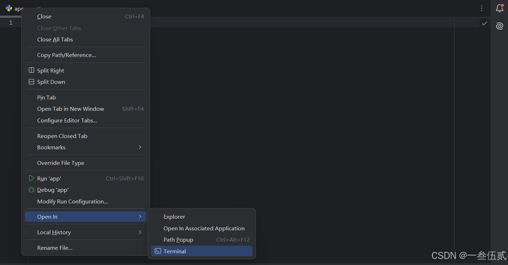508x265 pixels.
Task: Expand the Bookmarks submenu
Action: coord(86,147)
